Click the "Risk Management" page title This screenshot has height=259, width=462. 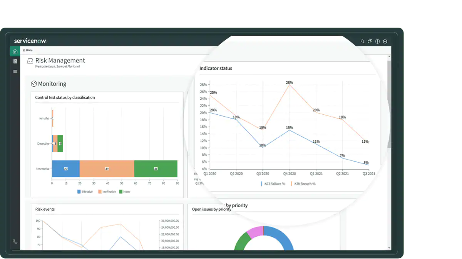pos(60,60)
